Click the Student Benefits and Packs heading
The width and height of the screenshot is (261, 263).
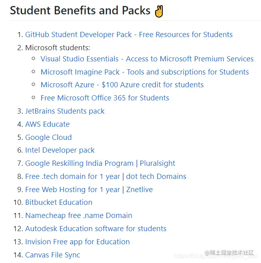coord(80,11)
